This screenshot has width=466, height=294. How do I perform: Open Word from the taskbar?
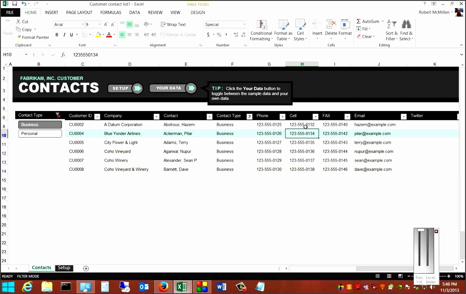coord(222,287)
